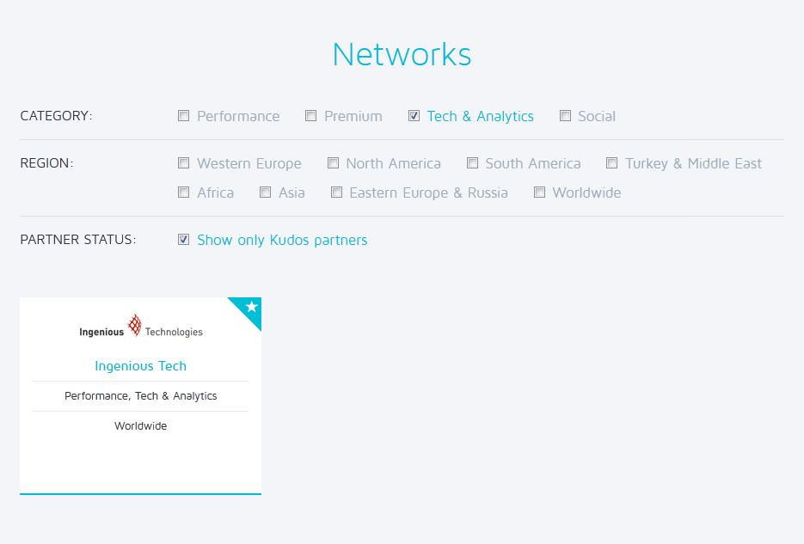
Task: Check the Africa region checkbox
Action: [183, 193]
